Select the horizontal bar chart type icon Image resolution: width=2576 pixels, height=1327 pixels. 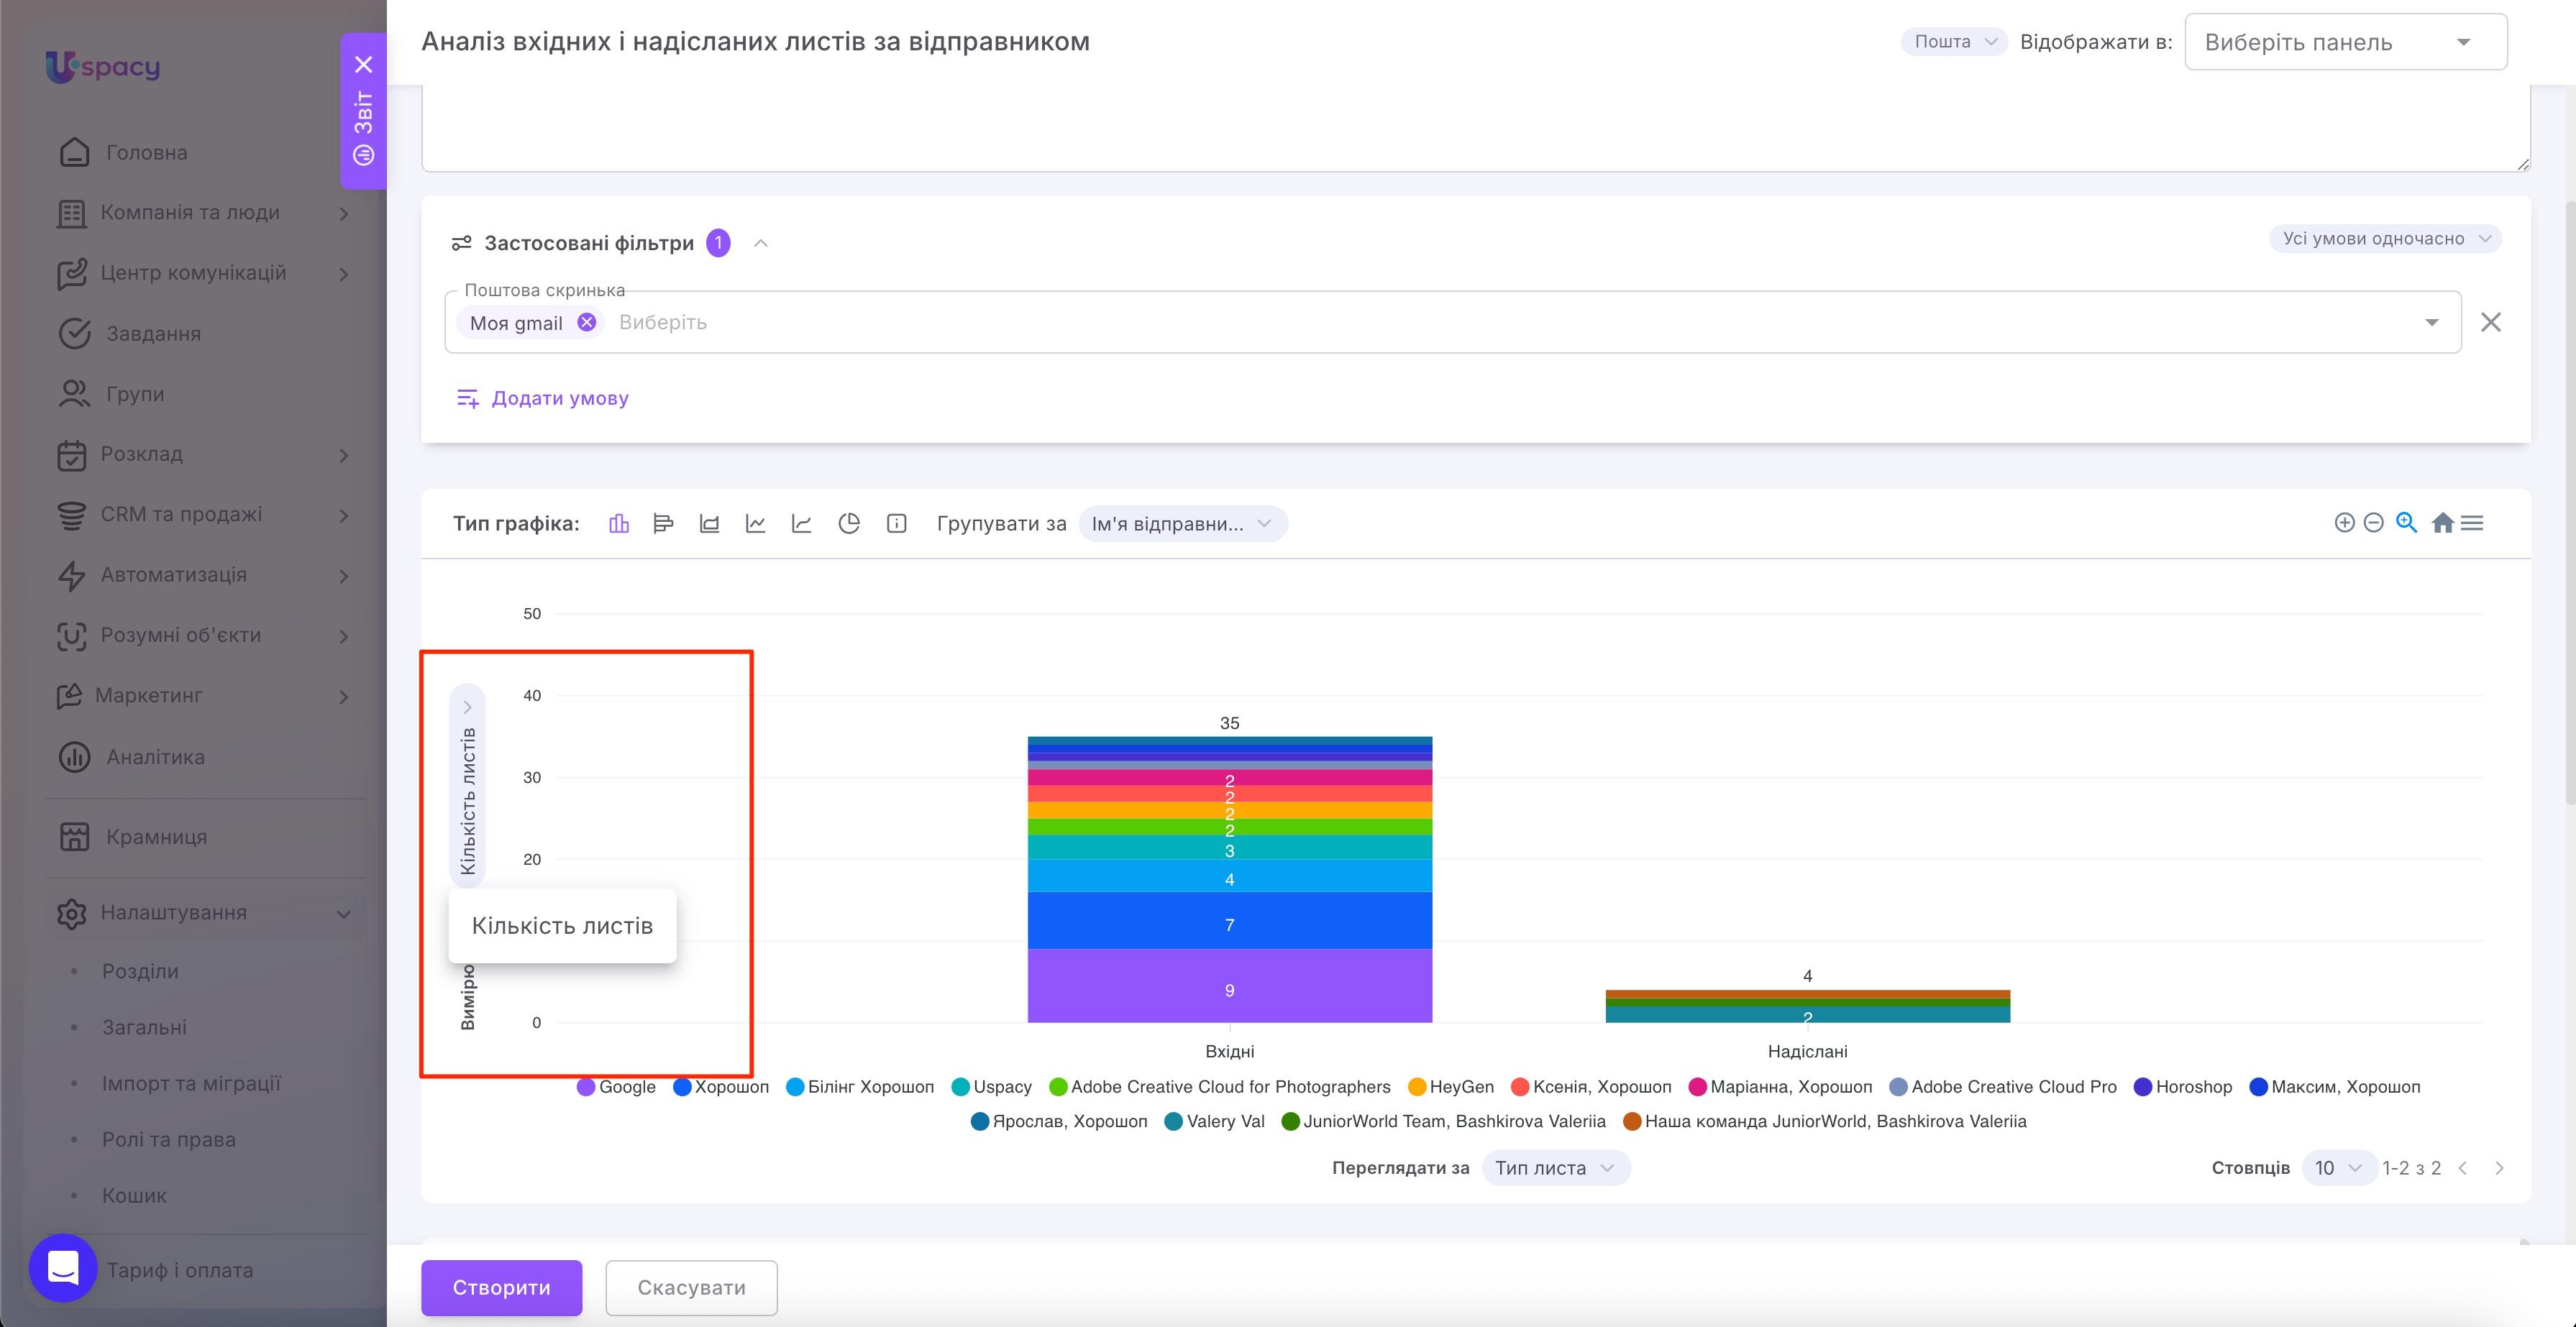point(663,523)
